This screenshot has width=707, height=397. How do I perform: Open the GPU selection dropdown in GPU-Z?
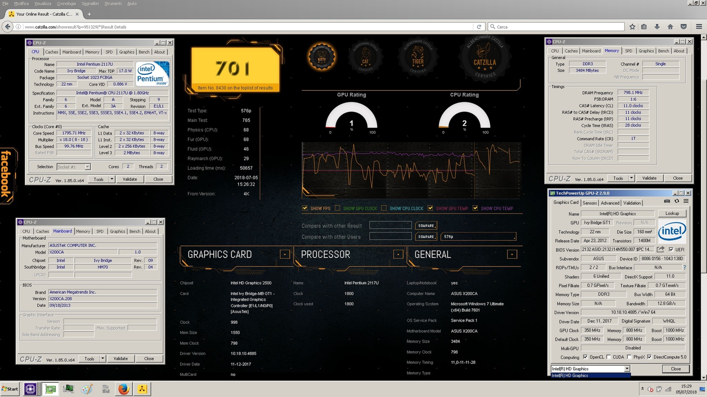590,369
